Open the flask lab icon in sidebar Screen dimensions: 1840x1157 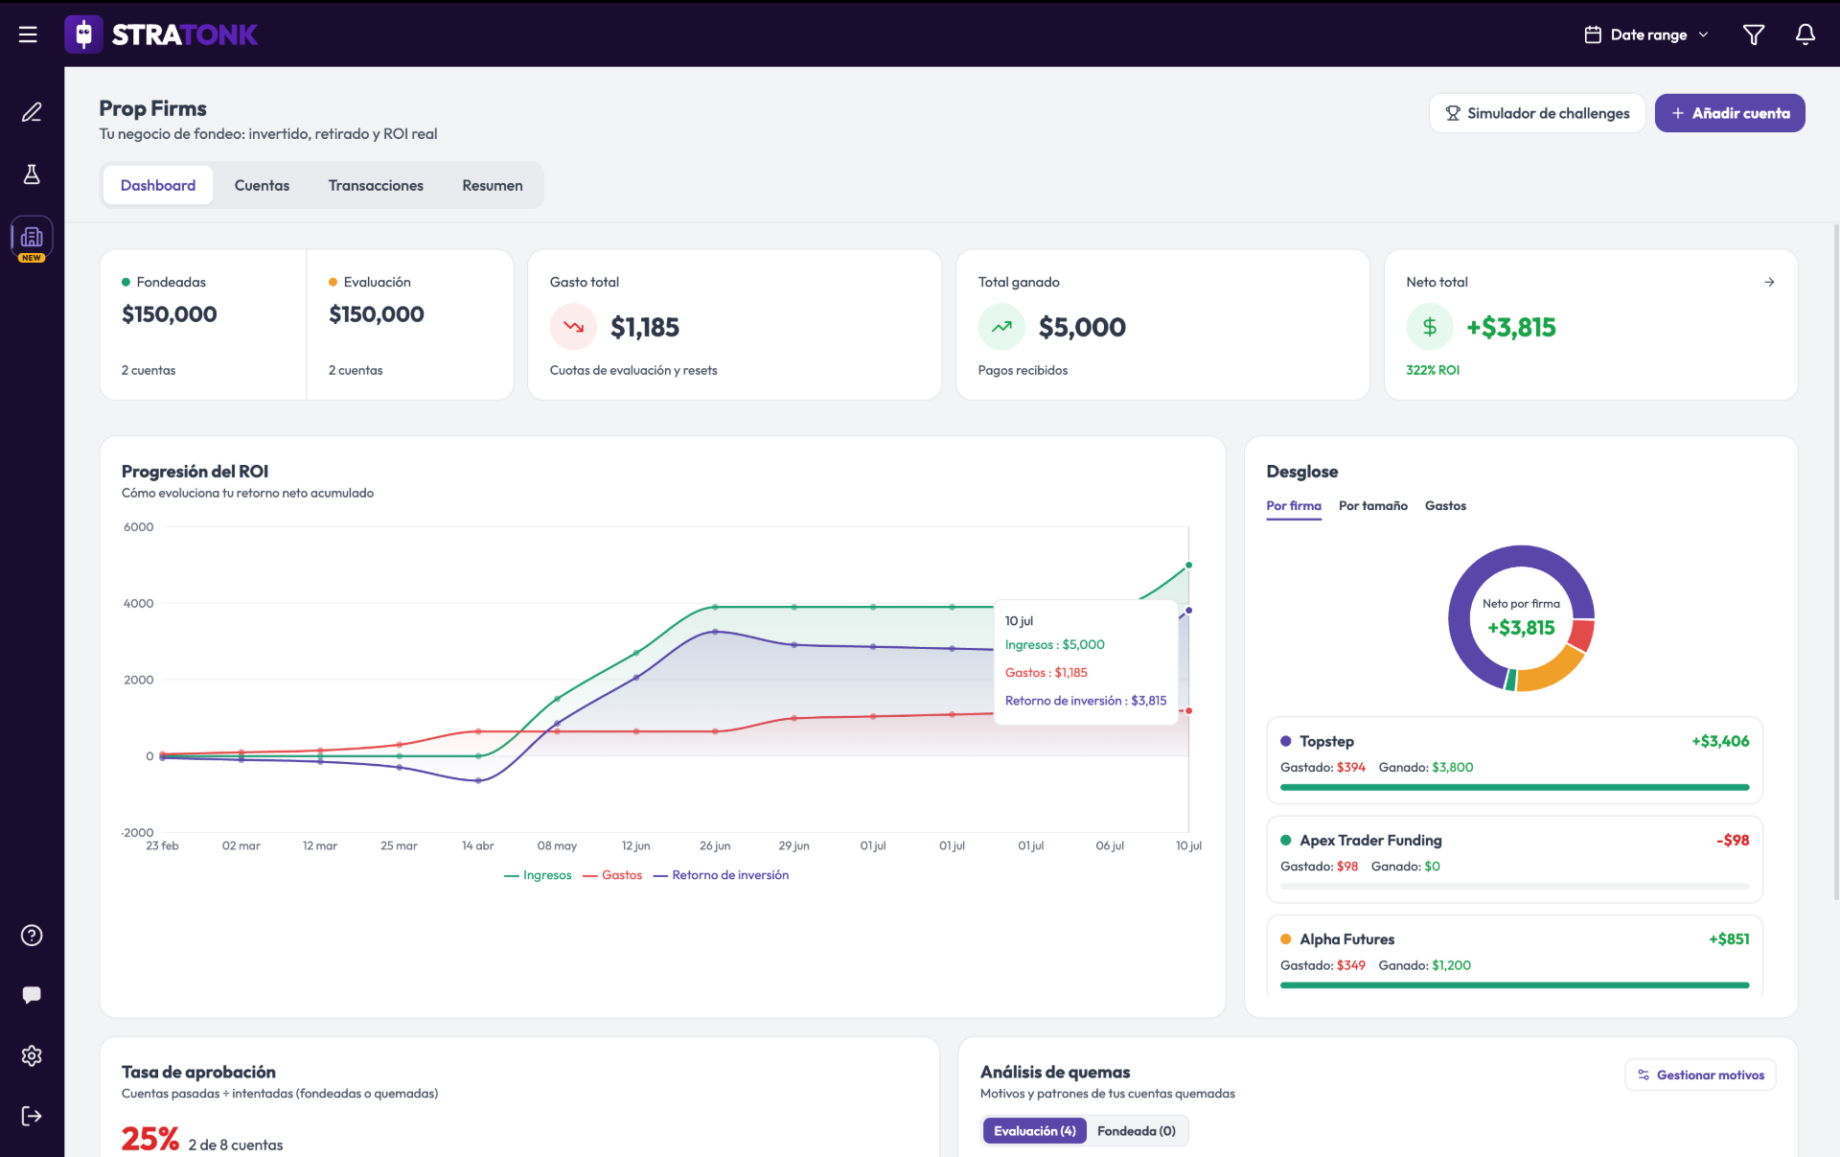tap(32, 174)
